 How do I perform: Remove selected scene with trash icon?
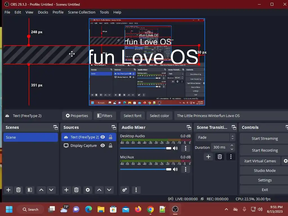pyautogui.click(x=18, y=190)
